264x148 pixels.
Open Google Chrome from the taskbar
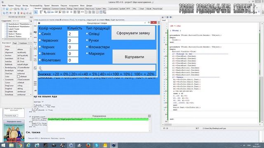20,145
